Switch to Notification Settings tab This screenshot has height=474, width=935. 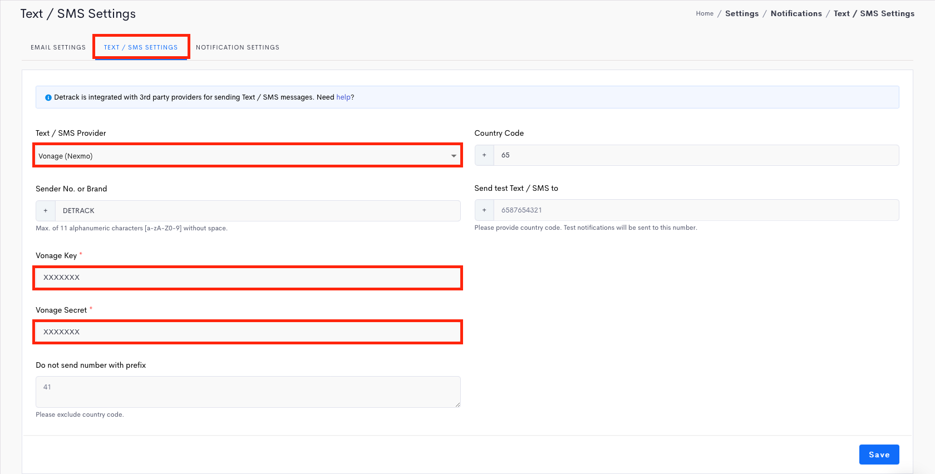coord(238,47)
